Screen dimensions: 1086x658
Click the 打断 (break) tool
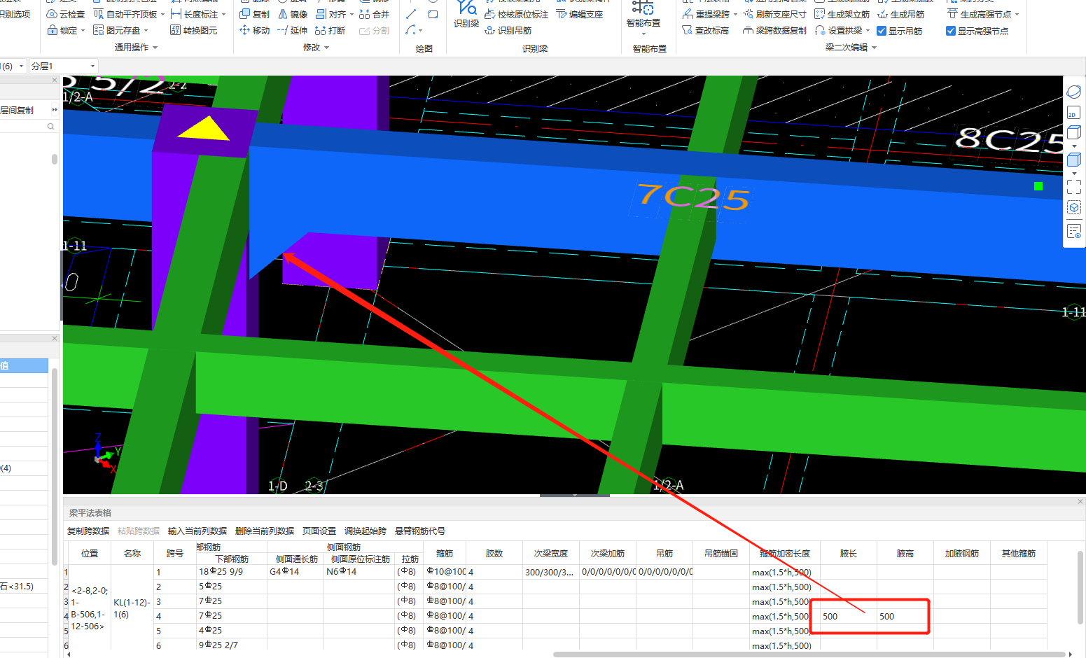point(330,30)
